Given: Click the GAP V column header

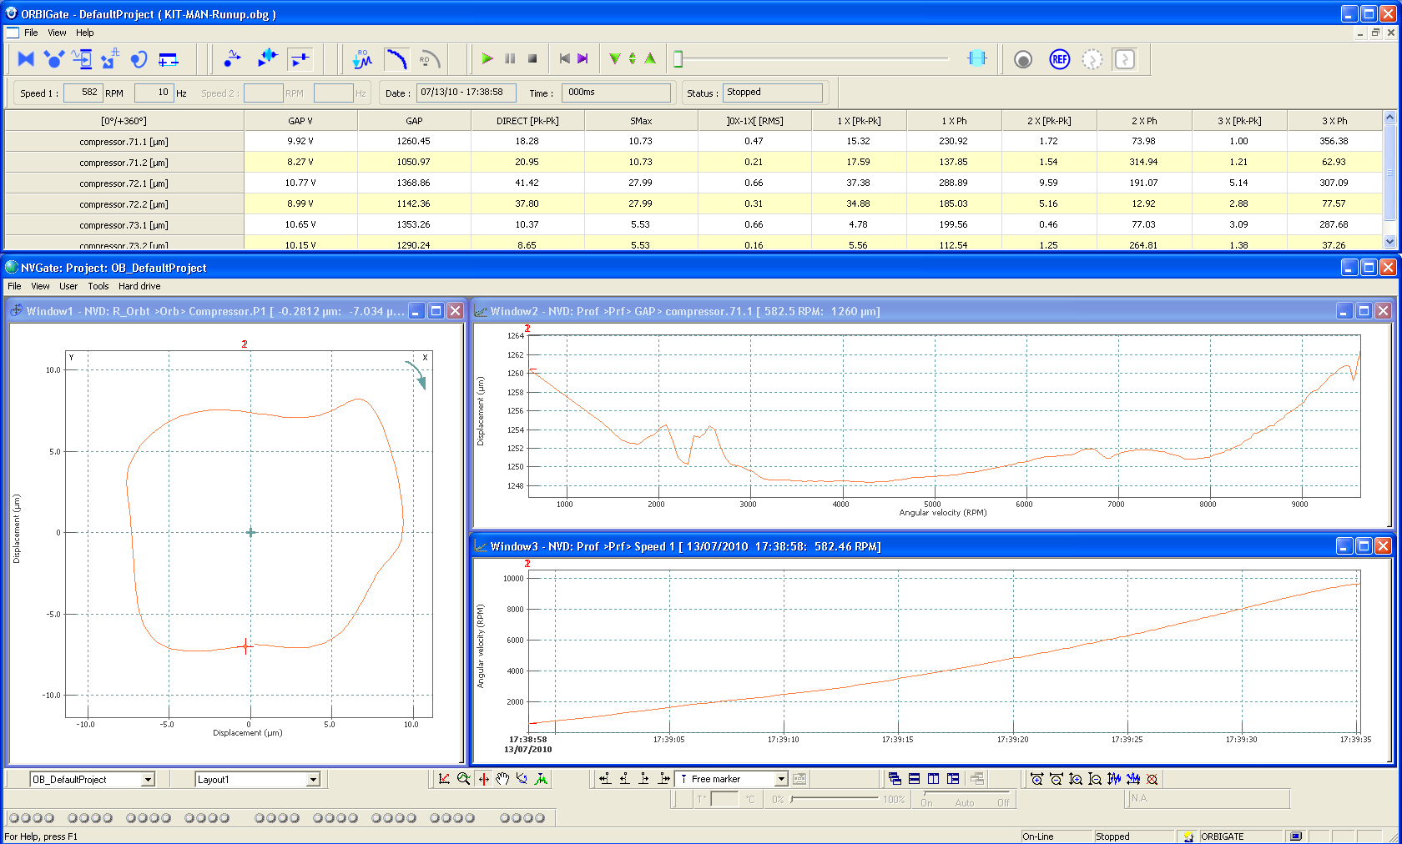Looking at the screenshot, I should pyautogui.click(x=300, y=121).
